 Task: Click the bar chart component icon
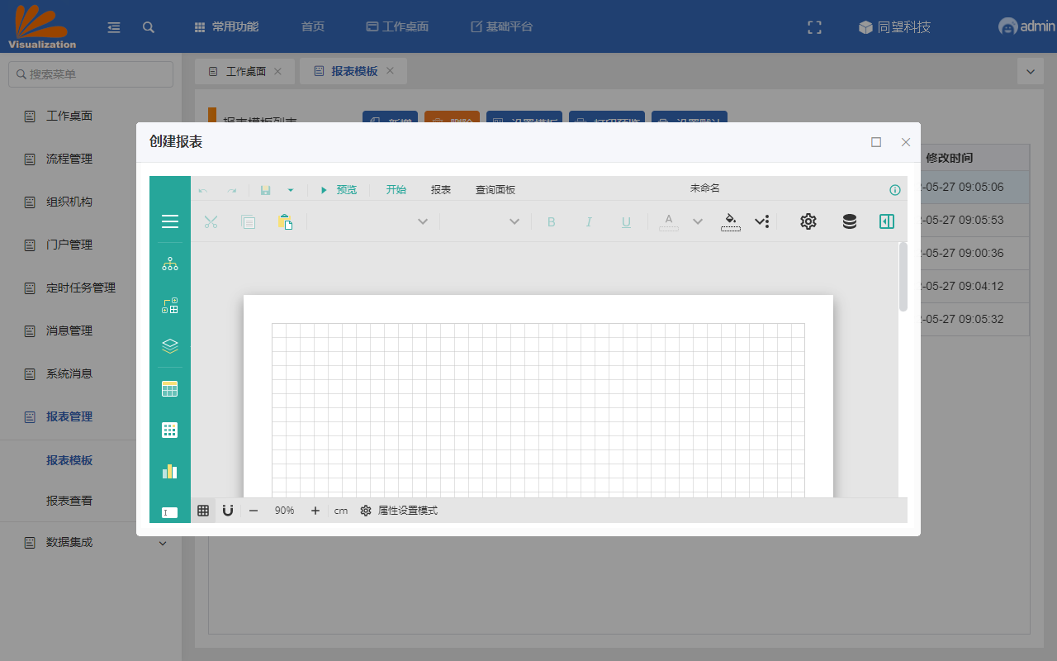(x=170, y=471)
